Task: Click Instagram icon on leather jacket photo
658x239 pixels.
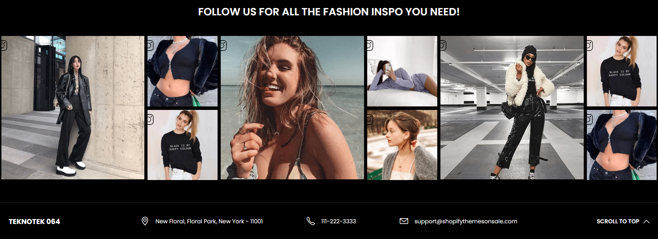Action: pos(4,46)
